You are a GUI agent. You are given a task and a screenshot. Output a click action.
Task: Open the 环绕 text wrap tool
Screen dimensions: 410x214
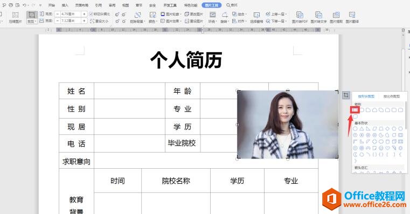213,17
